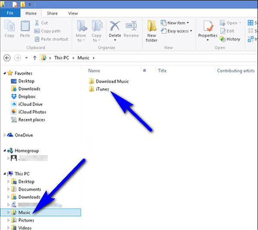This screenshot has width=258, height=230.
Task: Open file History from the ribbon
Action: click(230, 39)
